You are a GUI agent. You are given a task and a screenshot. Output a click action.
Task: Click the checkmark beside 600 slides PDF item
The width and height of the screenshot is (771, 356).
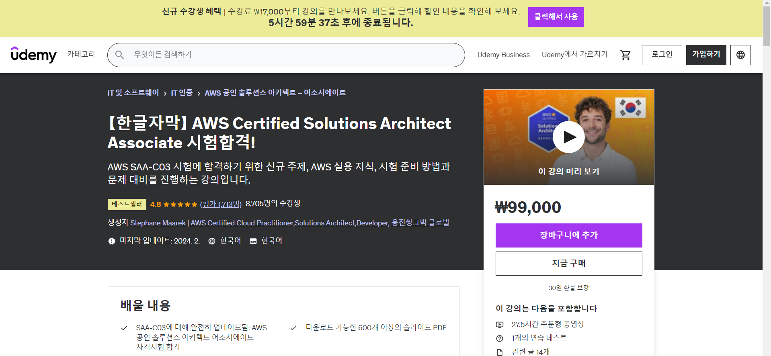point(293,328)
